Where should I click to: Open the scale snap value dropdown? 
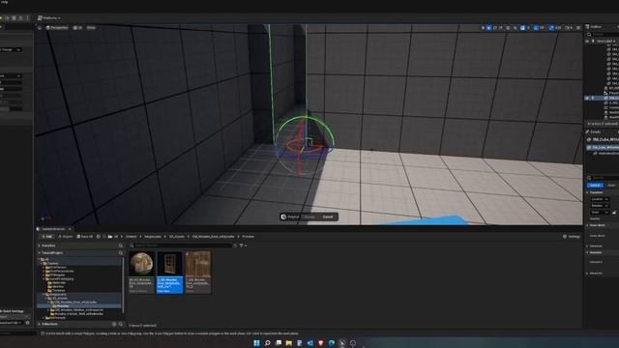558,28
